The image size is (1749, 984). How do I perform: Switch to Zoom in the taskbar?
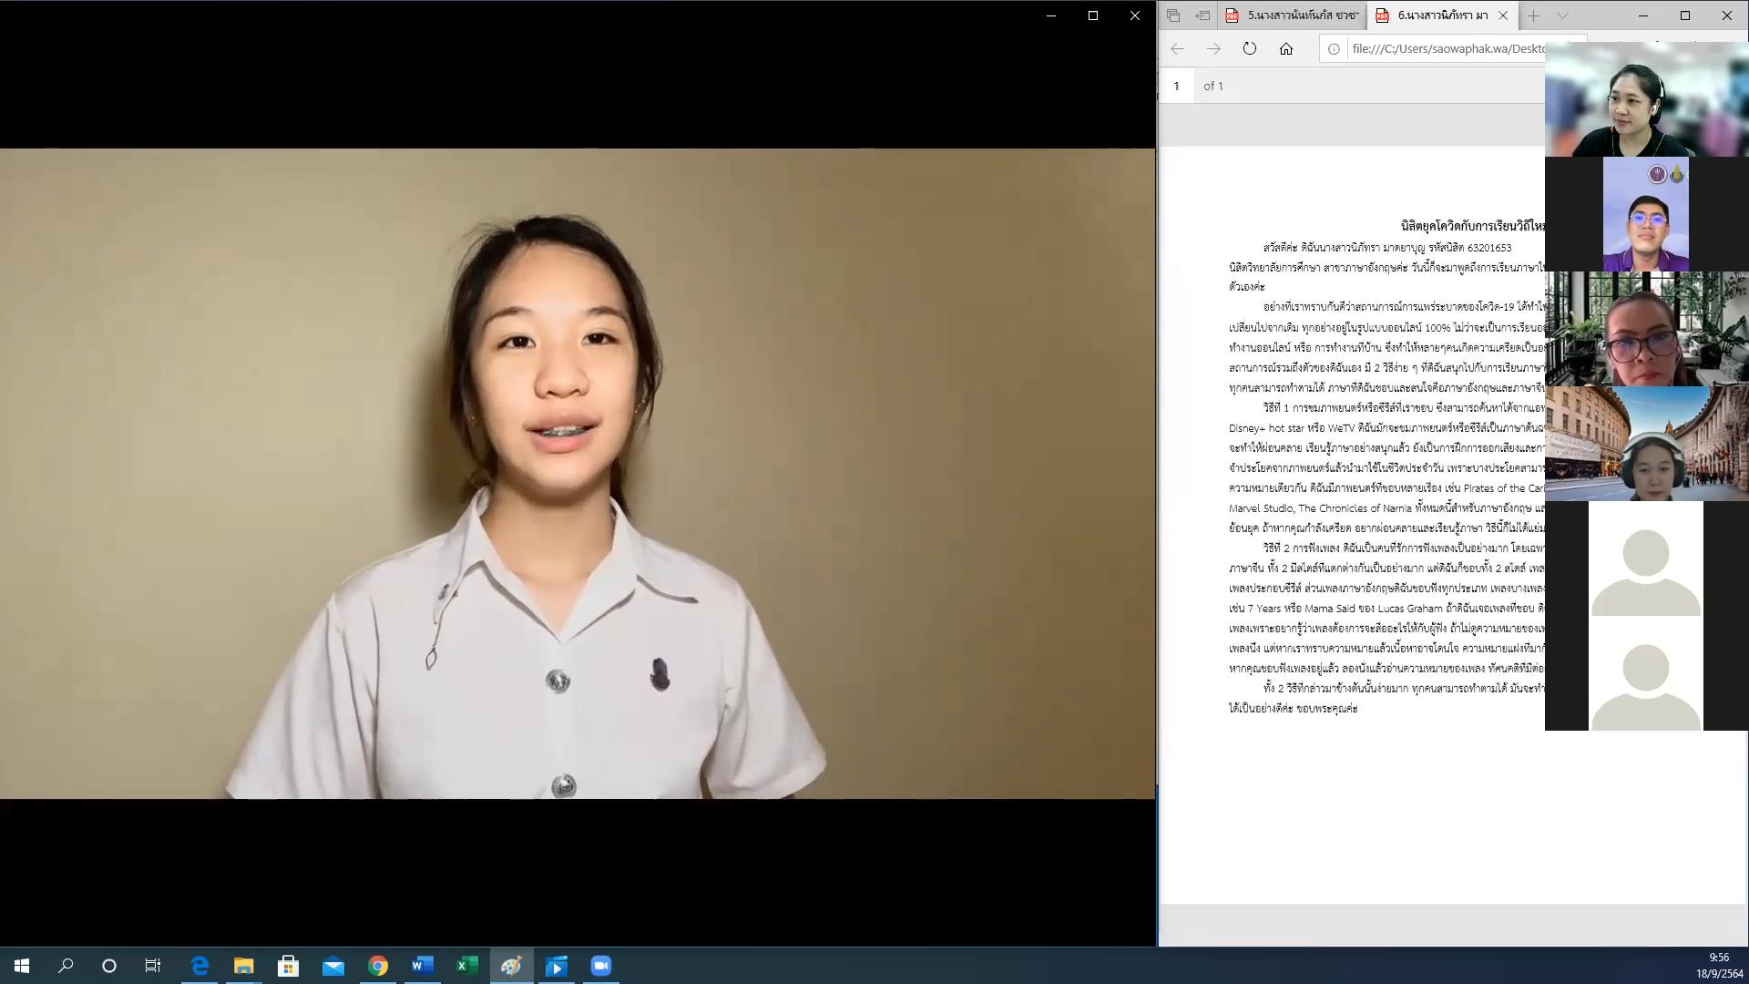pos(601,966)
